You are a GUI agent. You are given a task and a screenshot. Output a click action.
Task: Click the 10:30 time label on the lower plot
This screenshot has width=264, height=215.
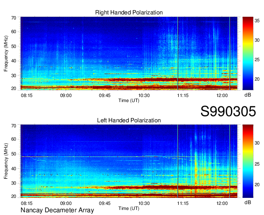144,203
